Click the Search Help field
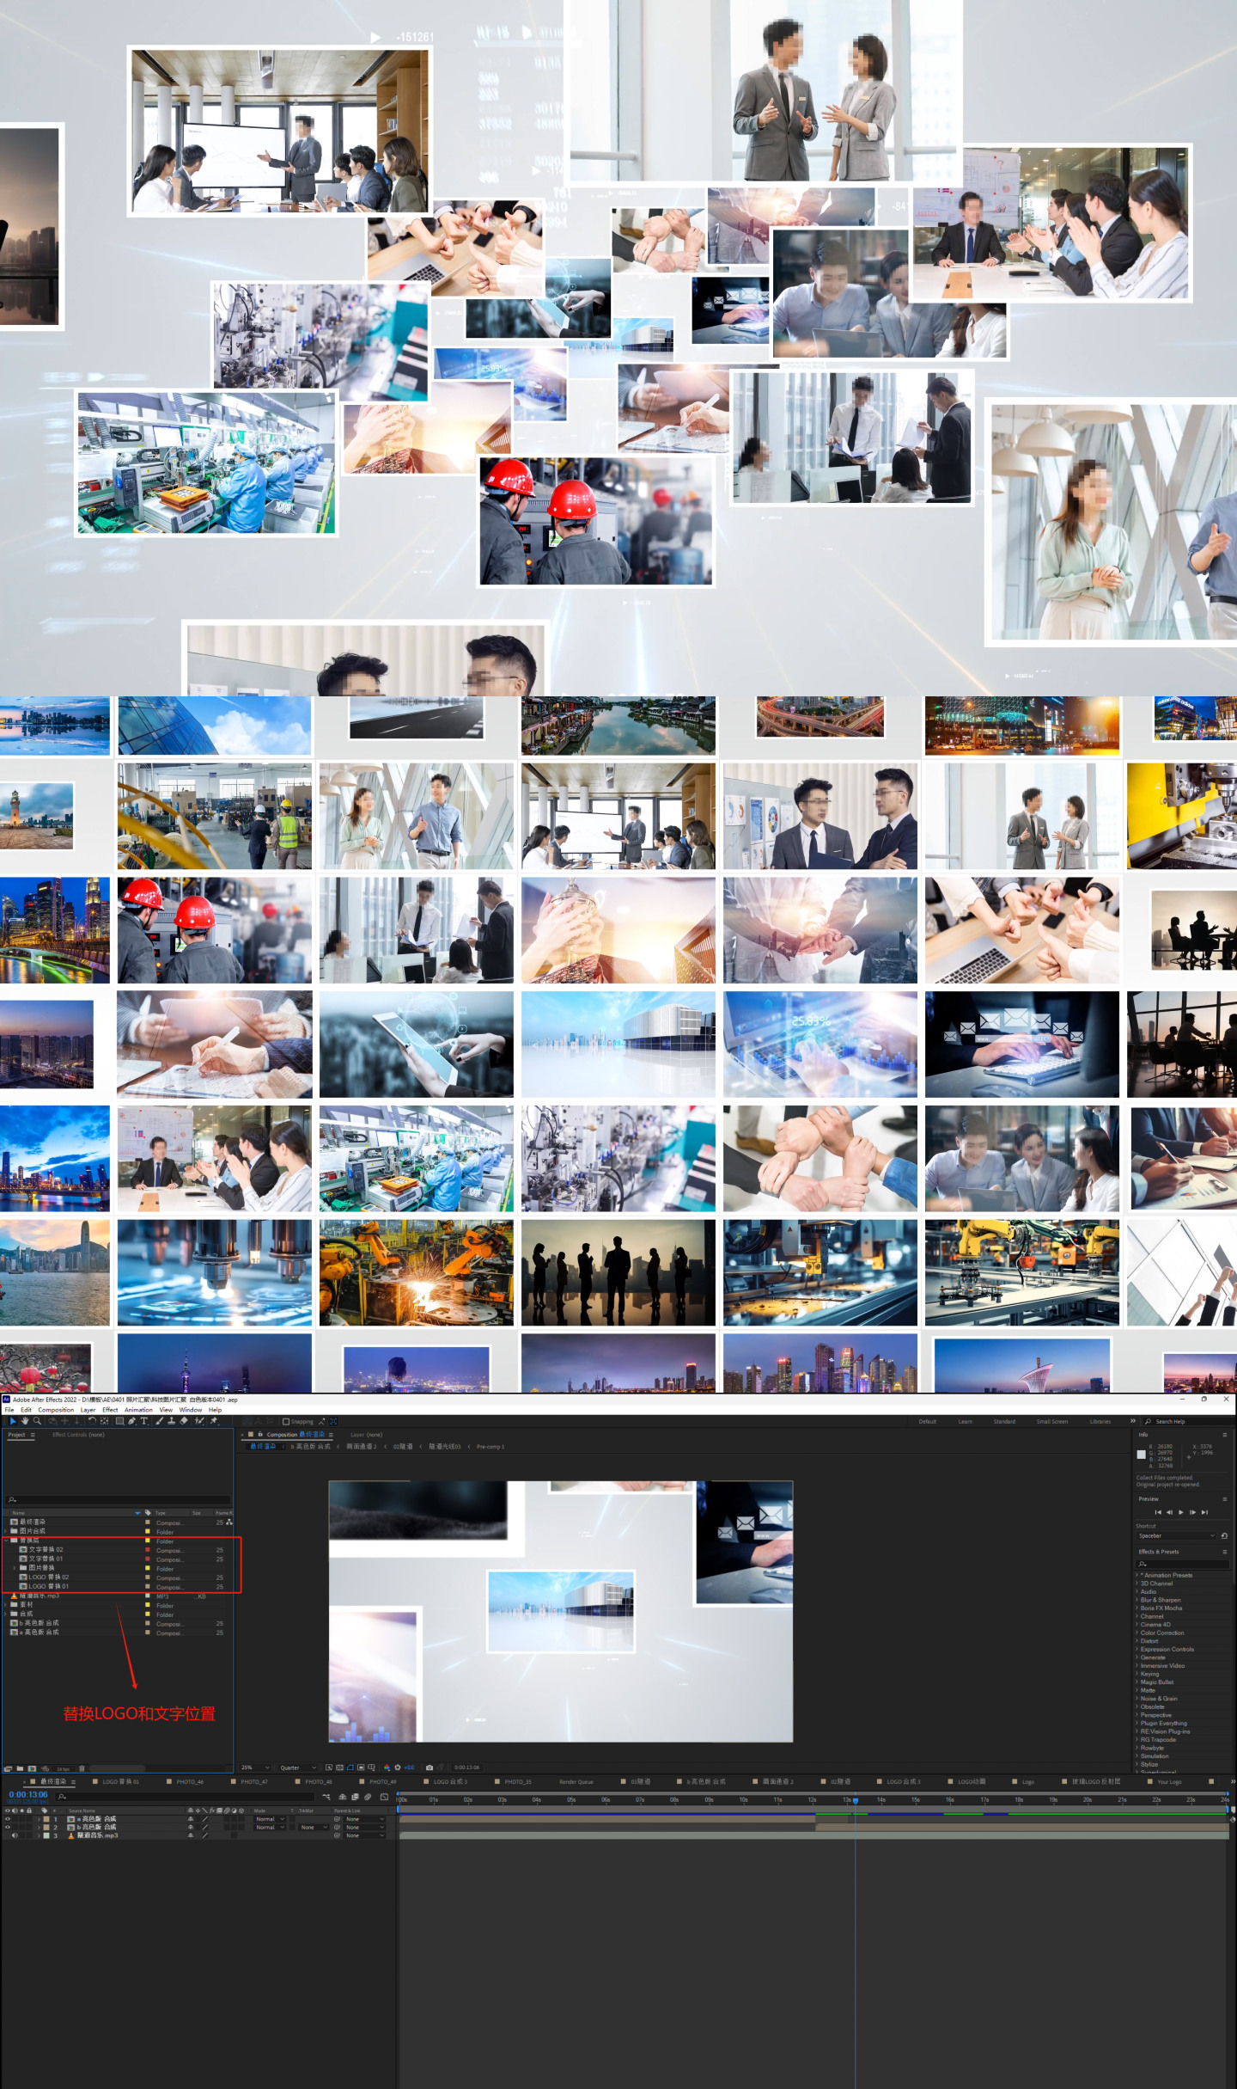The height and width of the screenshot is (2089, 1237). (1188, 1422)
